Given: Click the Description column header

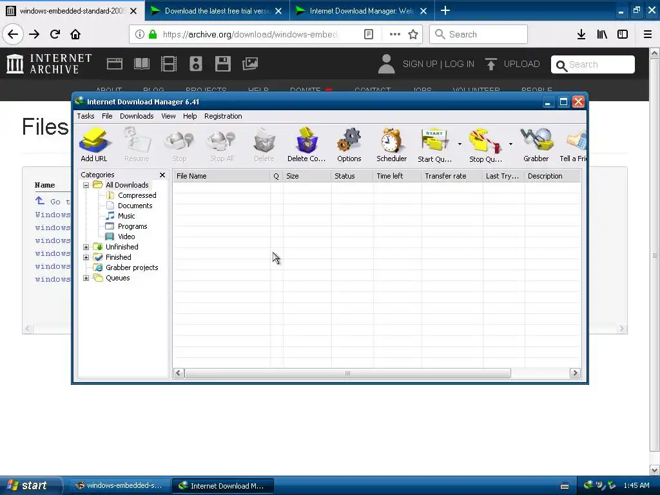Looking at the screenshot, I should pos(552,176).
